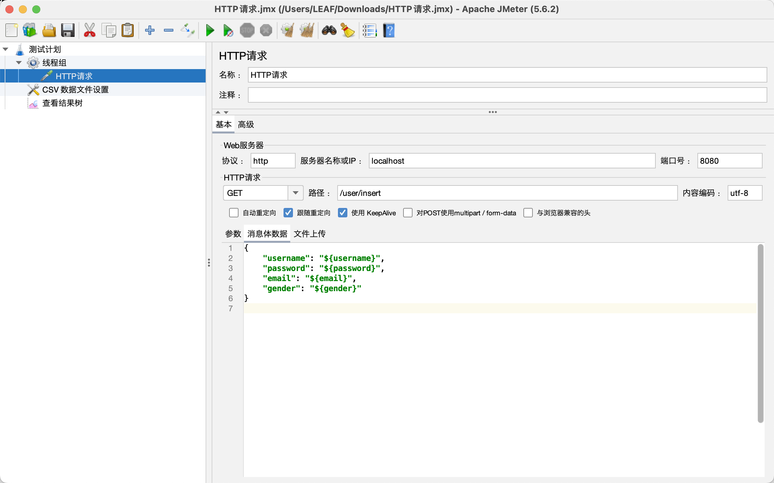This screenshot has width=774, height=483.
Task: Collapse all nodes with the minus icon
Action: pos(169,31)
